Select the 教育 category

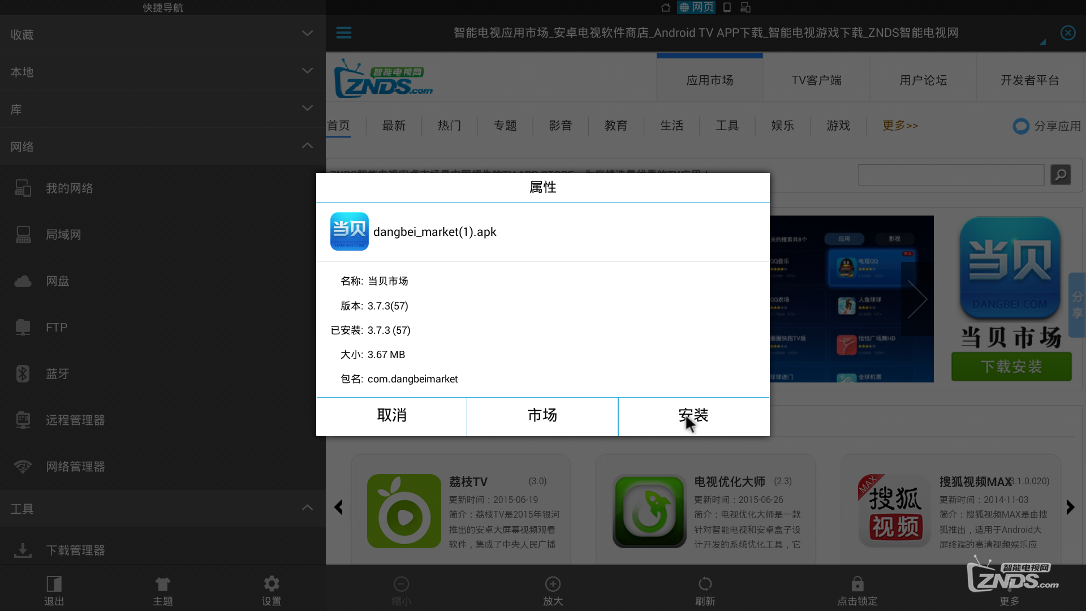tap(616, 125)
